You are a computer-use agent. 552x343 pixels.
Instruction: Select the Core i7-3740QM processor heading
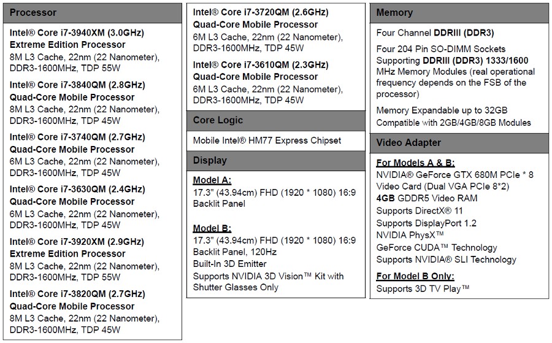tap(77, 144)
